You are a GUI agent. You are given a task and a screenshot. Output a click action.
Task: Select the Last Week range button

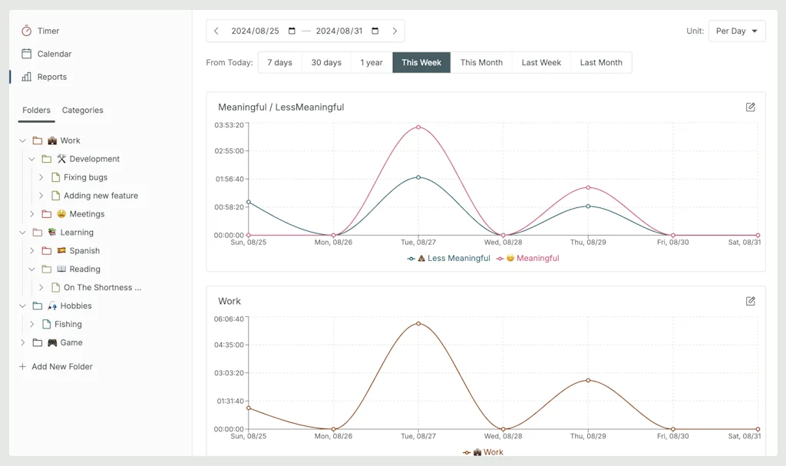pos(541,63)
